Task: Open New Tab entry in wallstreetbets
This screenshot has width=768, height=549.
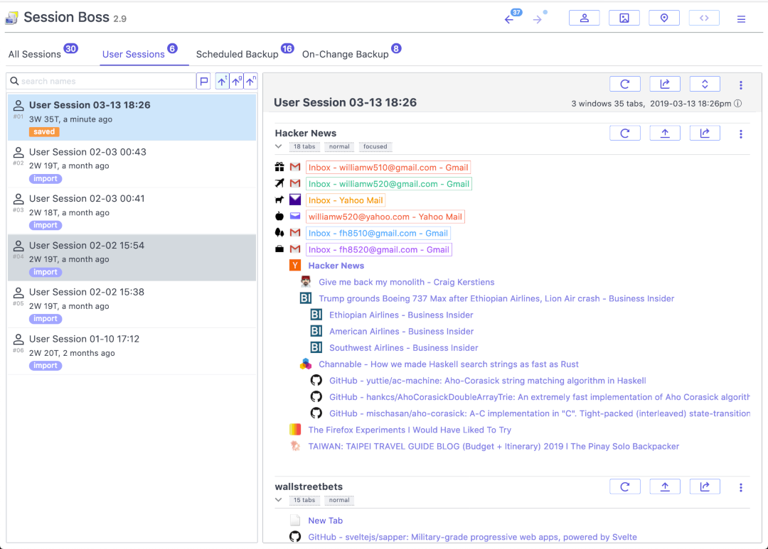Action: (325, 521)
